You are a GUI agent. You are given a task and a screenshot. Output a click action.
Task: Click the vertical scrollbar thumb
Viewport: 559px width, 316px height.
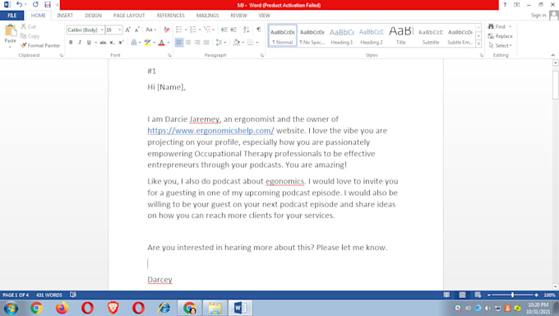(x=555, y=85)
